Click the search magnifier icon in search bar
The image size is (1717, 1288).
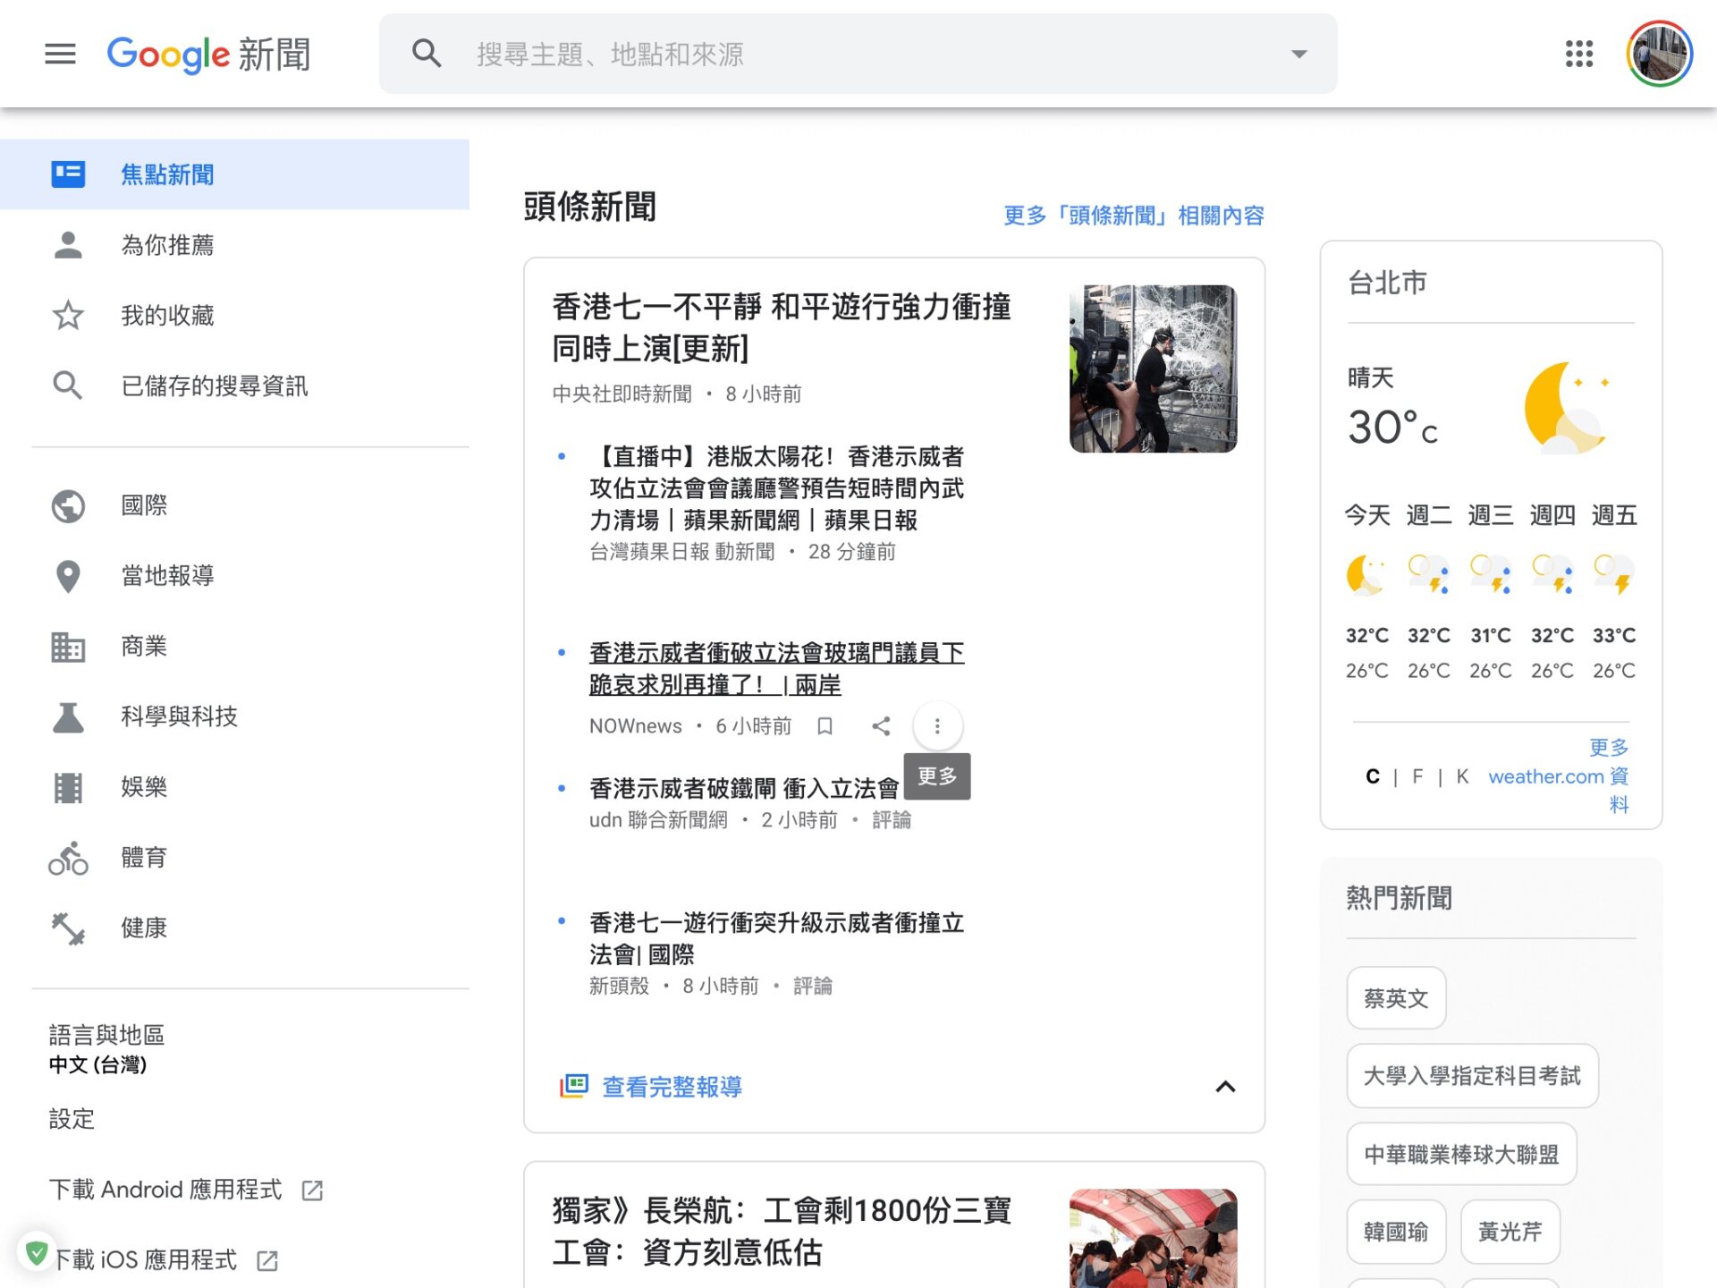(x=427, y=54)
